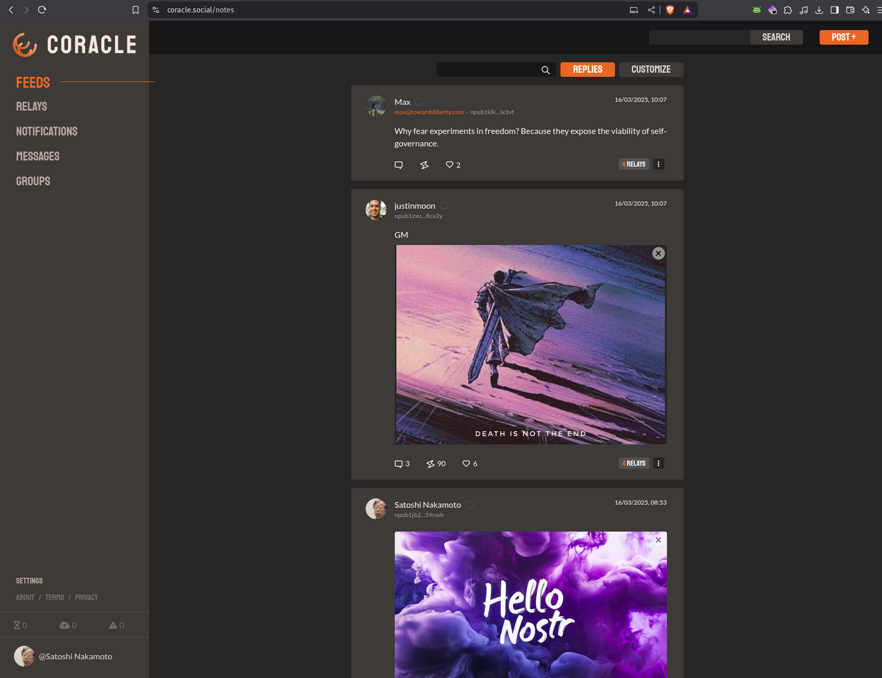Show 4 RELAYS on Max's note

(634, 164)
